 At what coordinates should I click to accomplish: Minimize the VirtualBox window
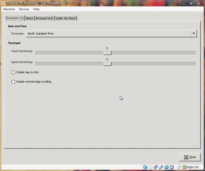(x=184, y=4)
